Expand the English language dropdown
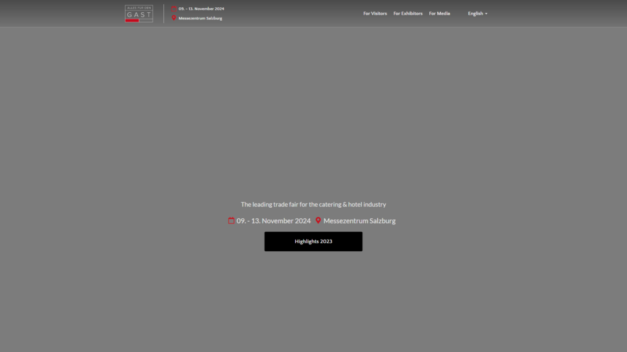627x352 pixels. [478, 13]
